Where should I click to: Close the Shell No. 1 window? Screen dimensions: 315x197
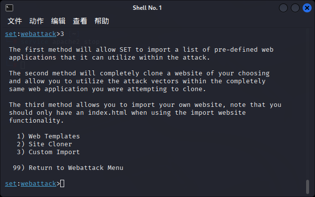[307, 8]
